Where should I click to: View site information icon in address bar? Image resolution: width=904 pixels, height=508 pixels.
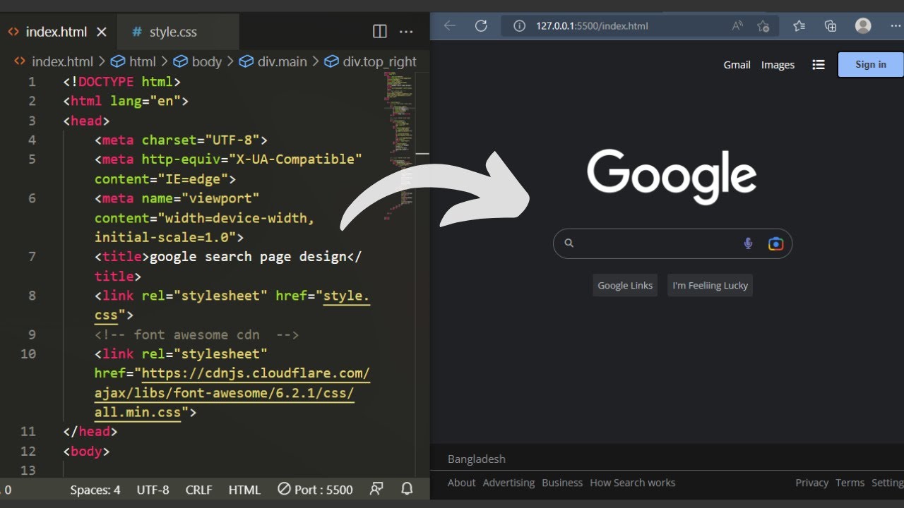(x=520, y=26)
